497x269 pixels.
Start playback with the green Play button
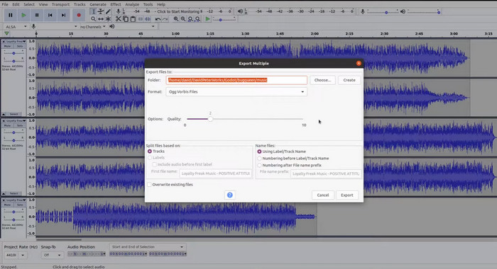pos(23,15)
